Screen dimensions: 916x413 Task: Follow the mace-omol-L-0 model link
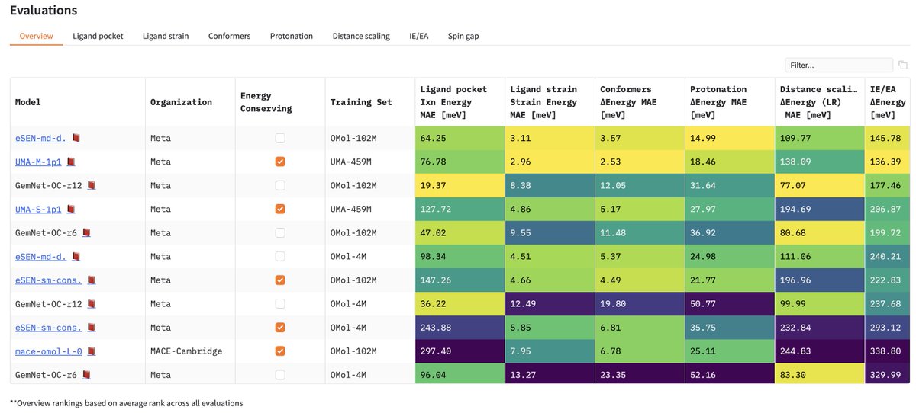[x=48, y=351]
